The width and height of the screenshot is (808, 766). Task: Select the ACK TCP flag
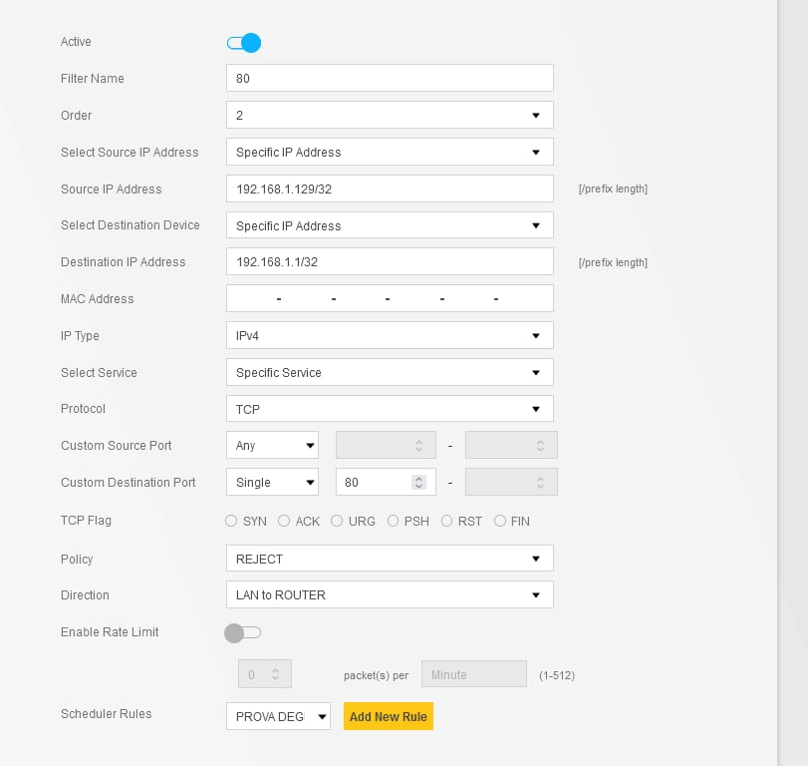point(284,521)
